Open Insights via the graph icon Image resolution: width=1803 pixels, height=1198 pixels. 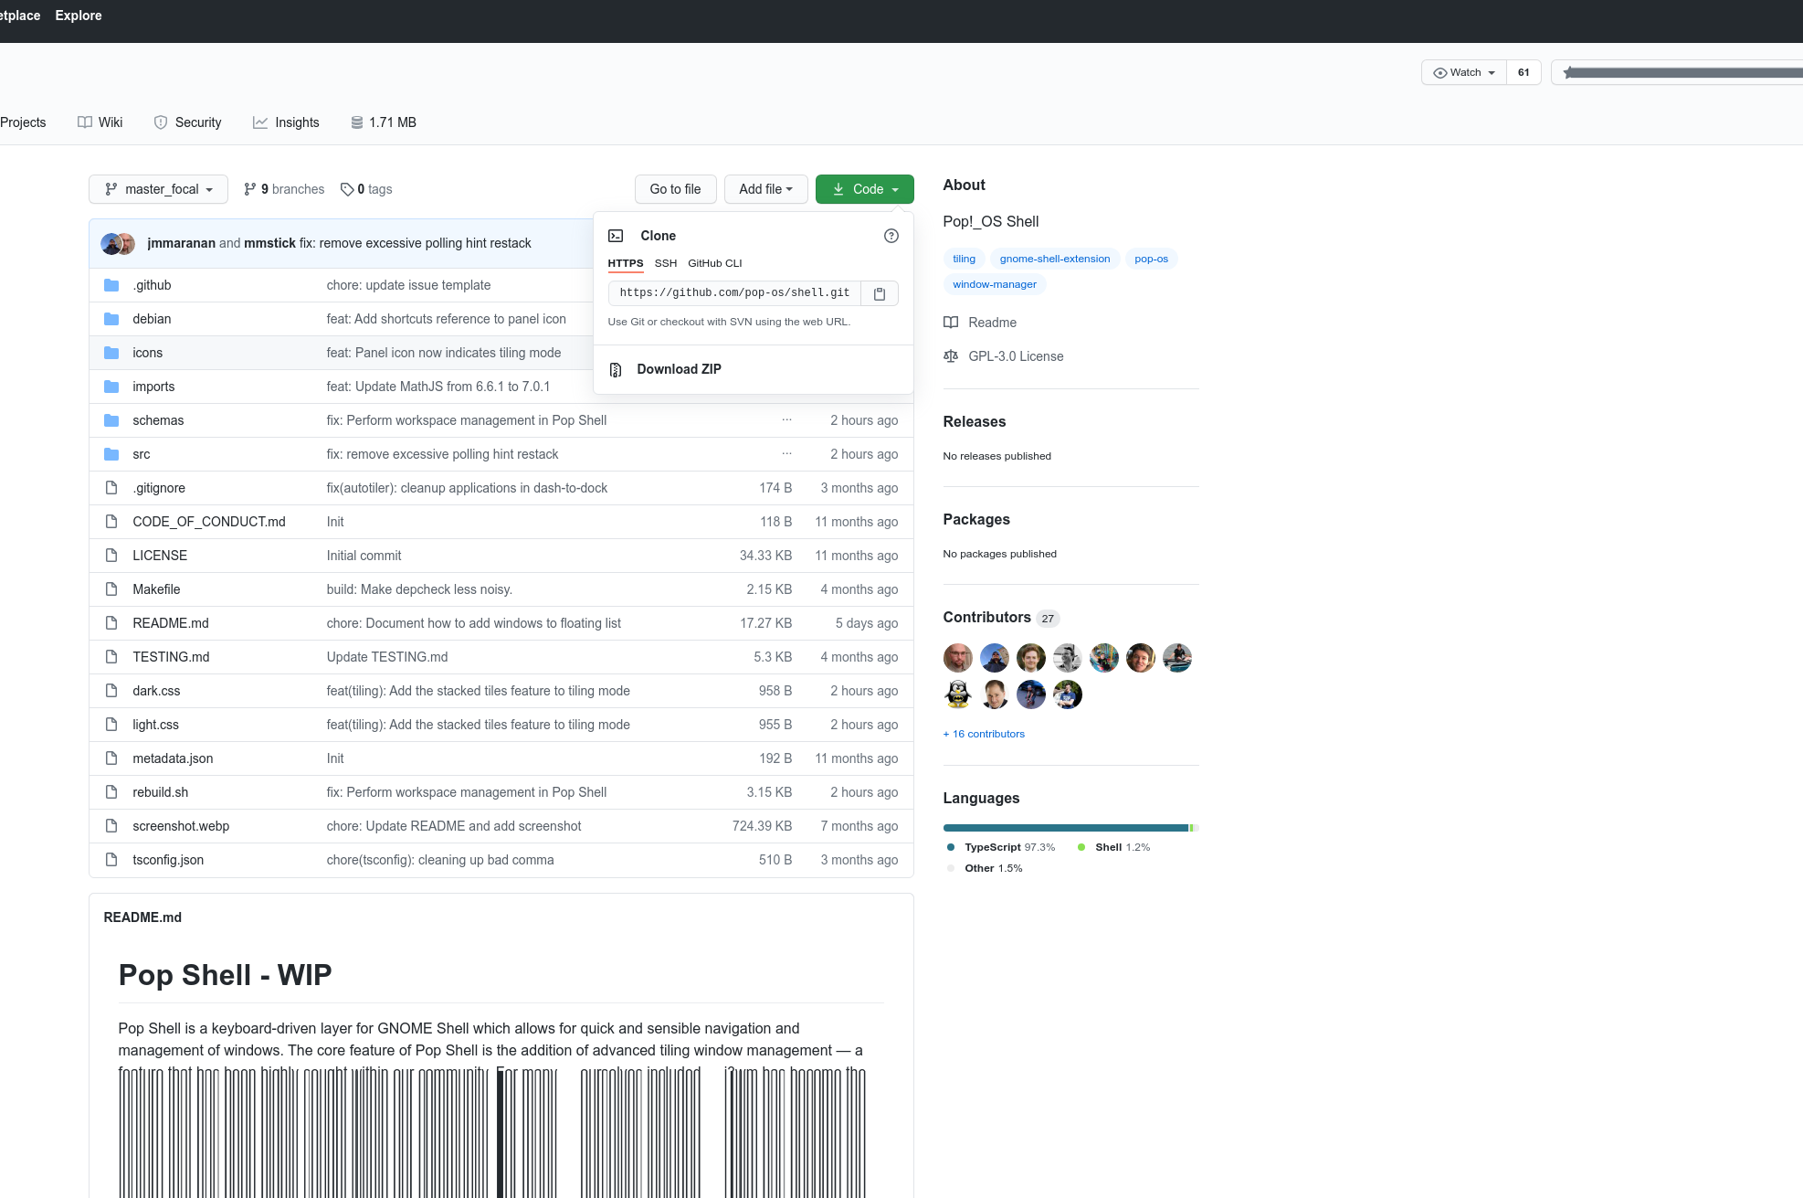click(260, 122)
